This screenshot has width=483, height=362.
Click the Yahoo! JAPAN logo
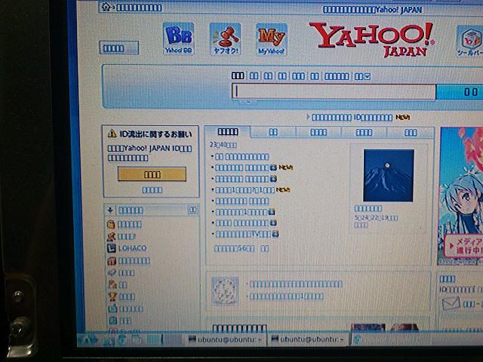click(372, 39)
